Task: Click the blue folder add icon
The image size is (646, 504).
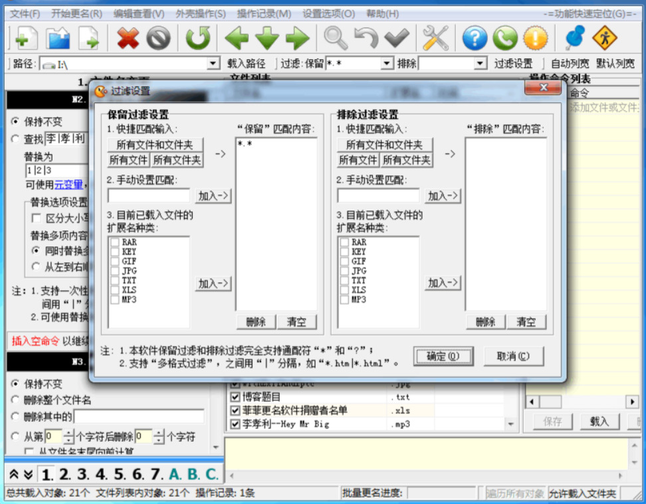Action: click(x=58, y=38)
